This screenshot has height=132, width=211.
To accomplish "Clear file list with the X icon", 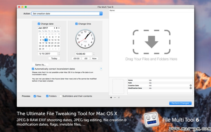I will coord(119,97).
